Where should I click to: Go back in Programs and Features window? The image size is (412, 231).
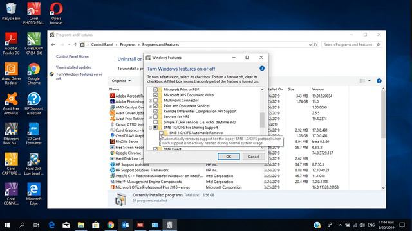click(x=53, y=44)
